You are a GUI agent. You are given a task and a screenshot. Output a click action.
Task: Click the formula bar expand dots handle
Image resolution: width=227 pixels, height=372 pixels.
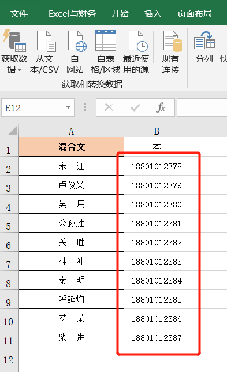tap(85, 107)
